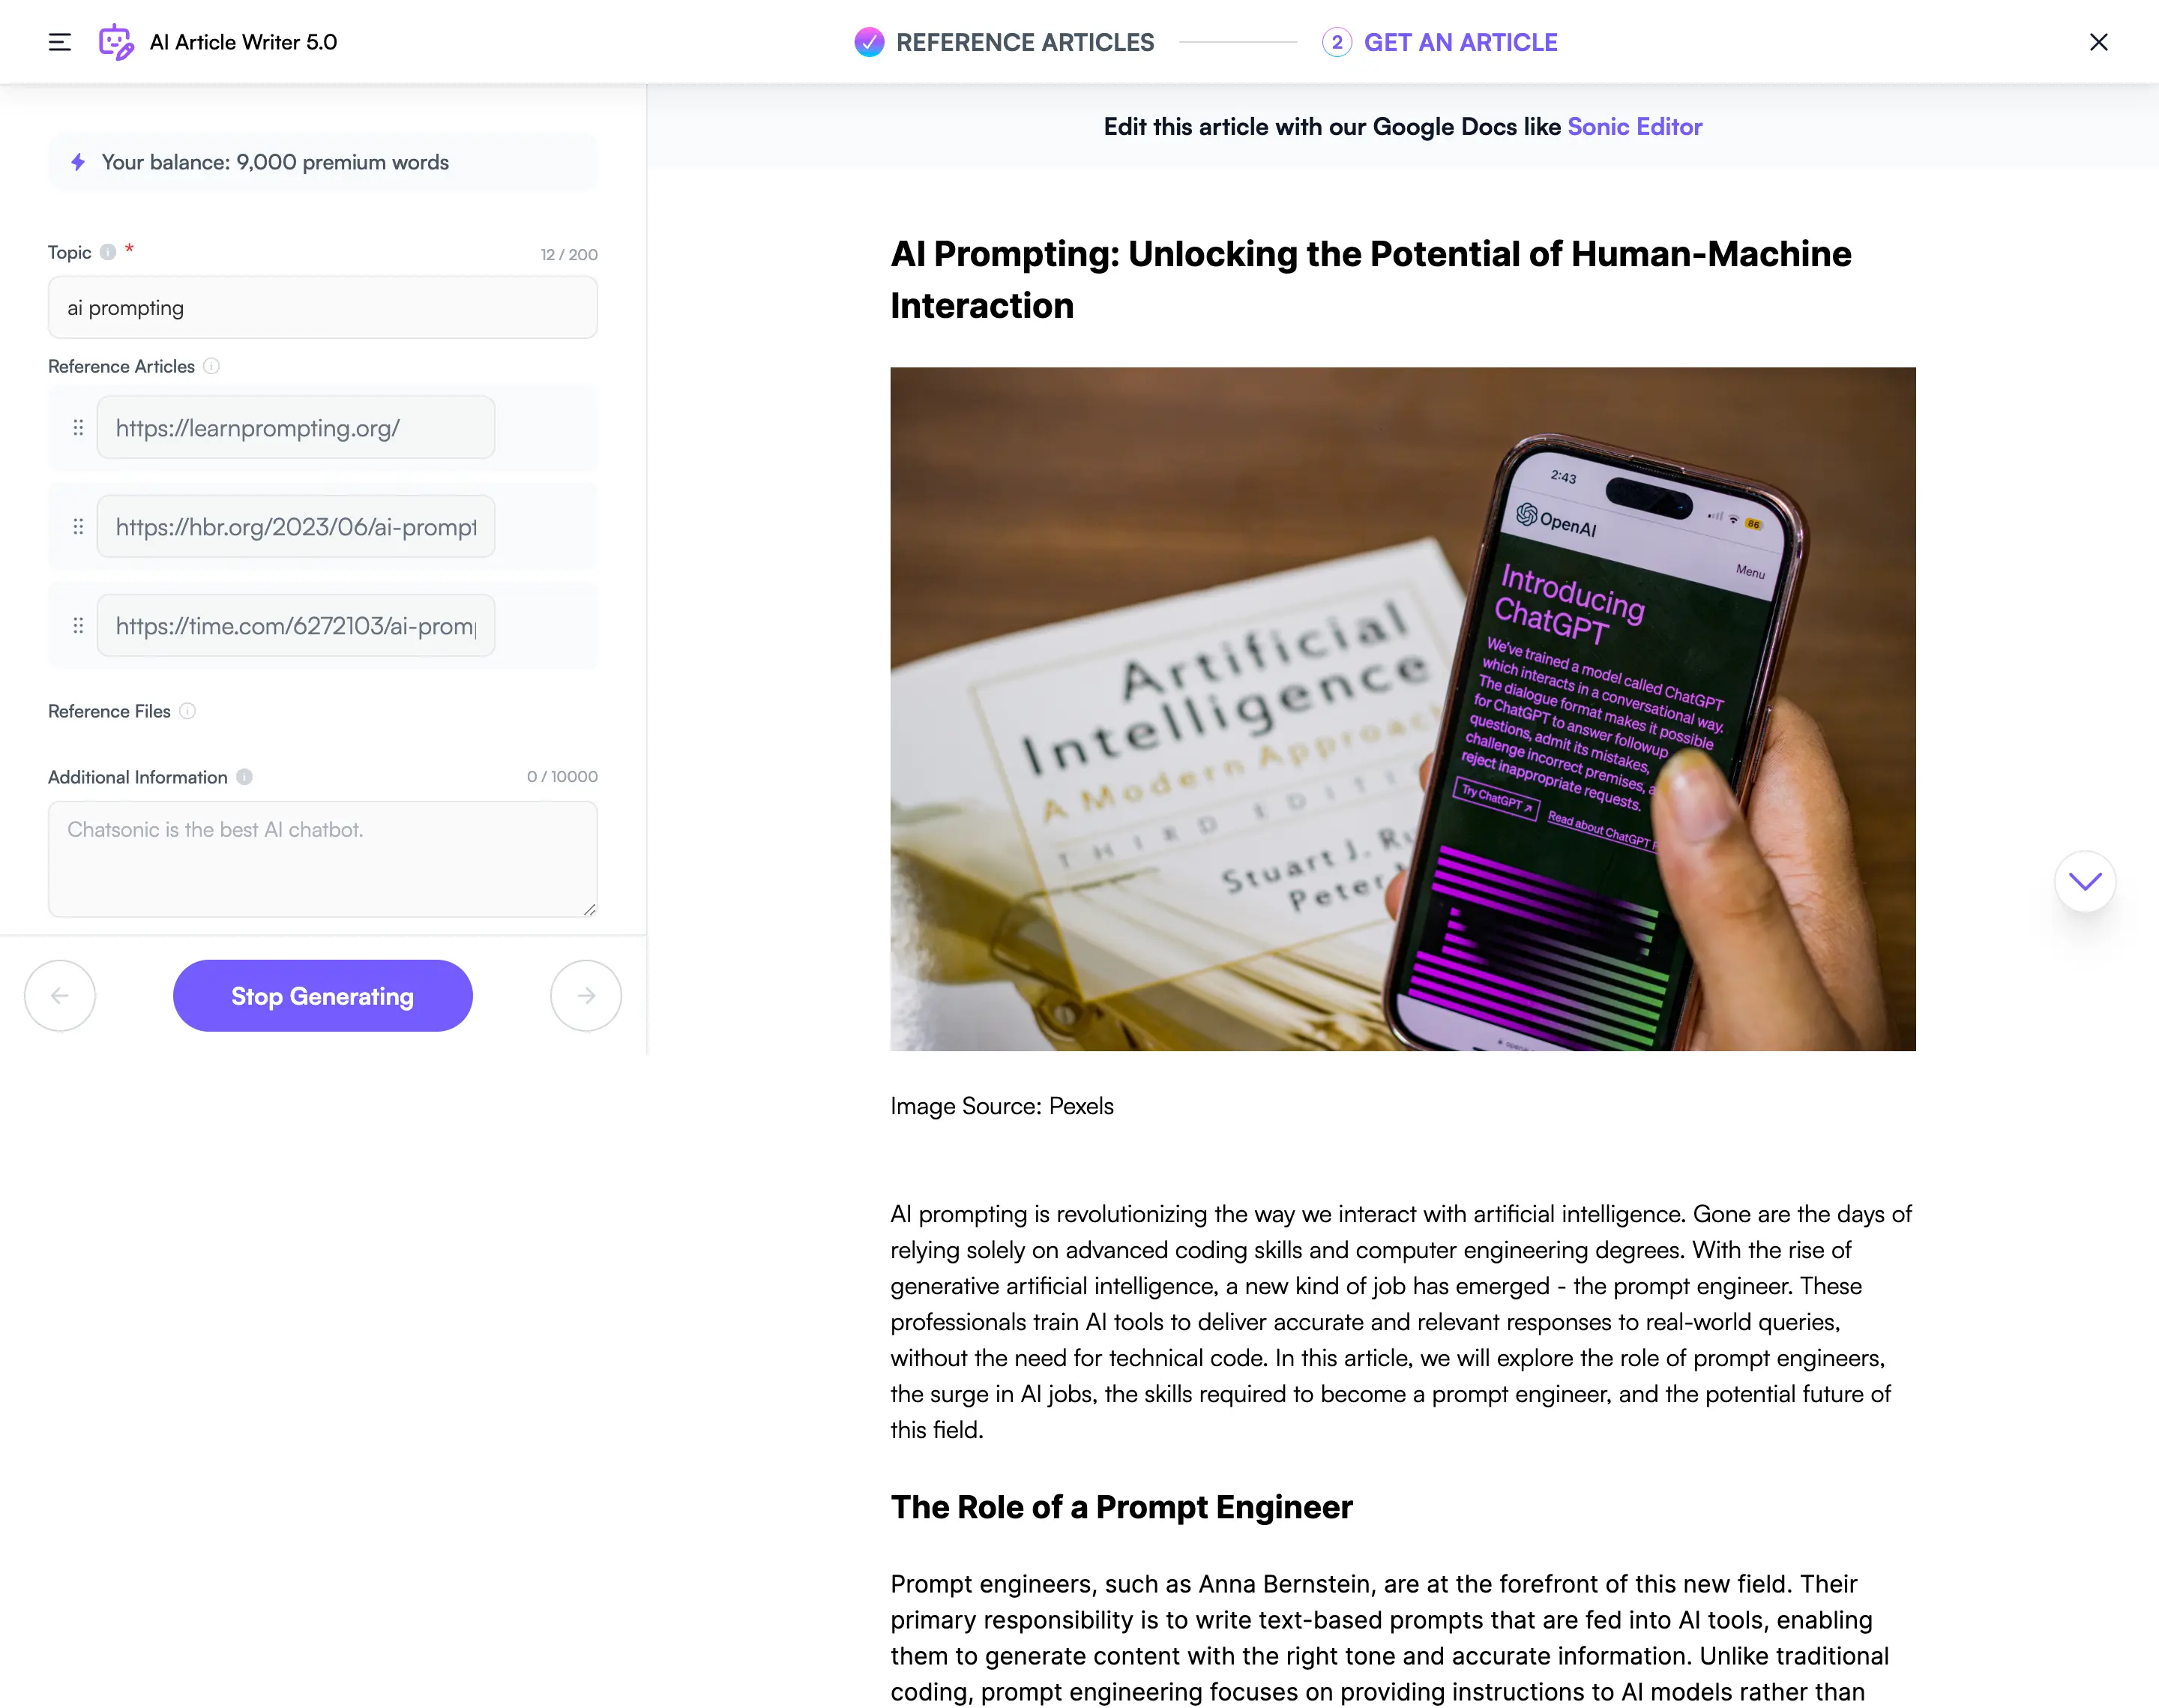Grab the drag handle beside learnprompting.org URL
Image resolution: width=2159 pixels, height=1708 pixels.
[78, 428]
